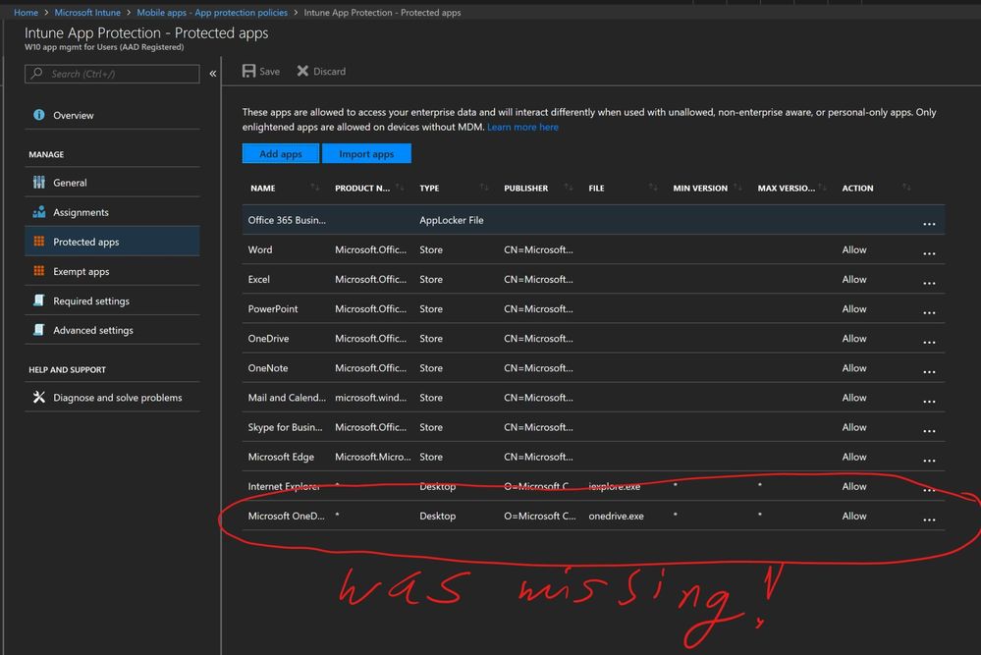
Task: Open the Assignments menu item
Action: click(x=112, y=212)
